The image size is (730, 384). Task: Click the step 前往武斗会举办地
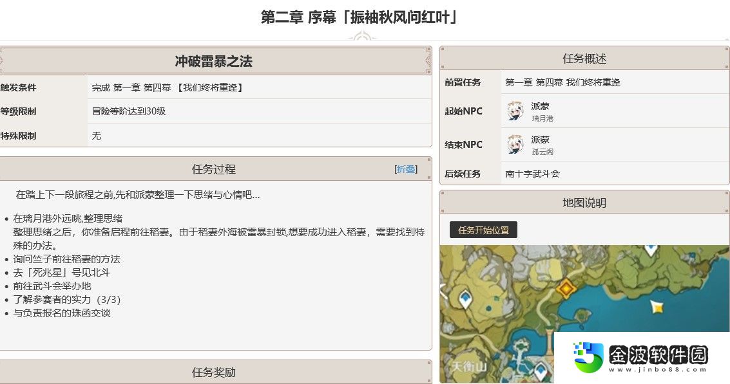tap(52, 286)
